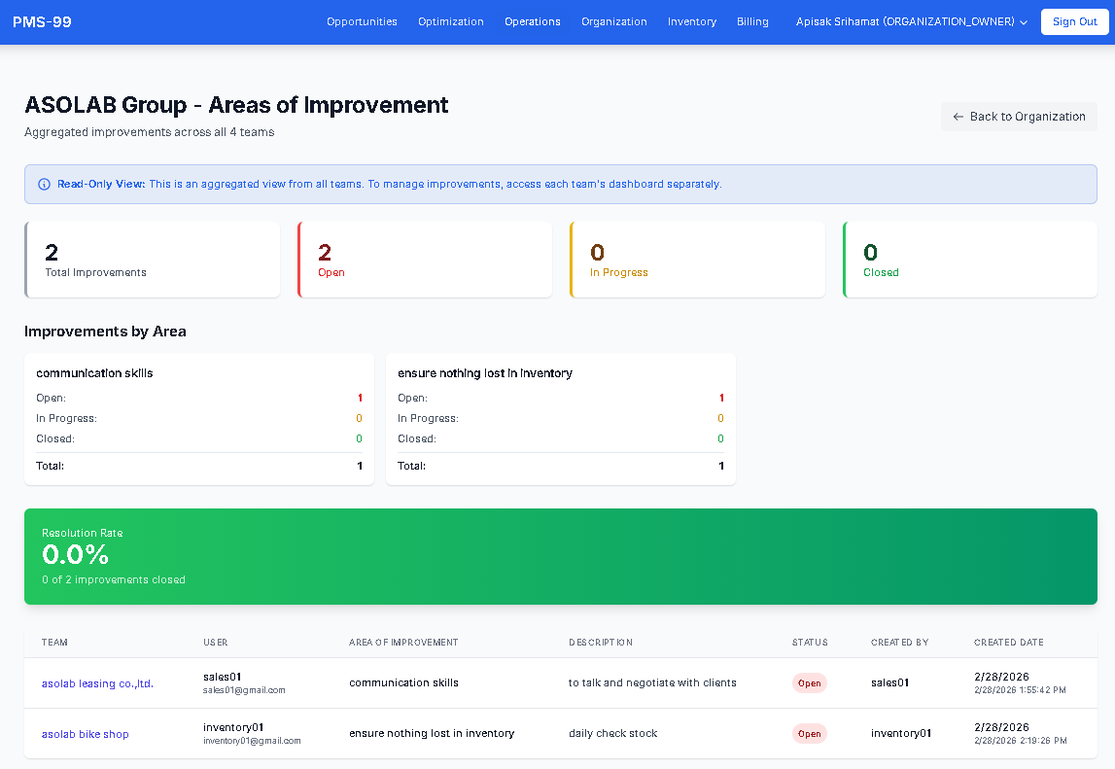Viewport: 1115px width, 769px height.
Task: Click the back arrow in Back to Organization
Action: 957,116
